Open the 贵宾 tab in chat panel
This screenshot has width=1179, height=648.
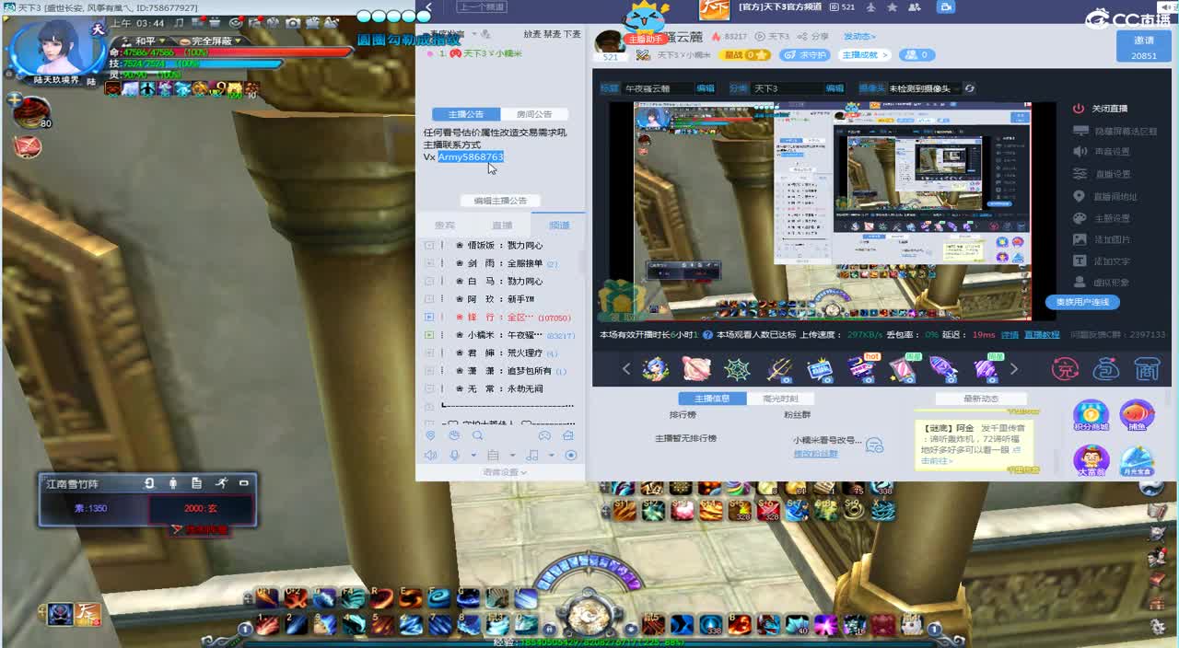click(444, 225)
